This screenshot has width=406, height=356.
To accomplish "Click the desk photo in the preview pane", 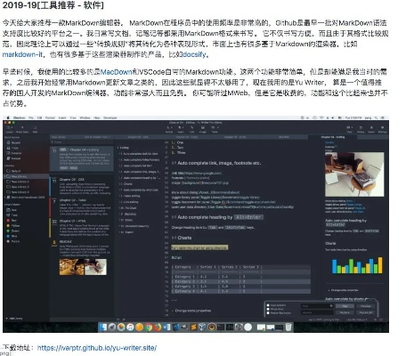I will [x=354, y=174].
